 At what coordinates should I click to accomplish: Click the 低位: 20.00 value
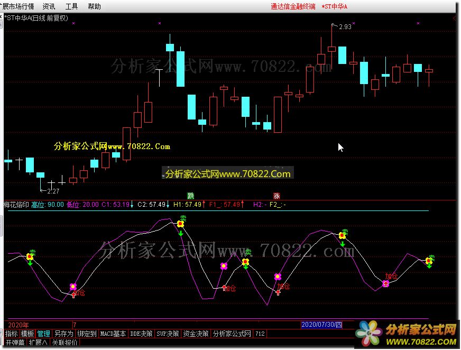[x=82, y=205]
